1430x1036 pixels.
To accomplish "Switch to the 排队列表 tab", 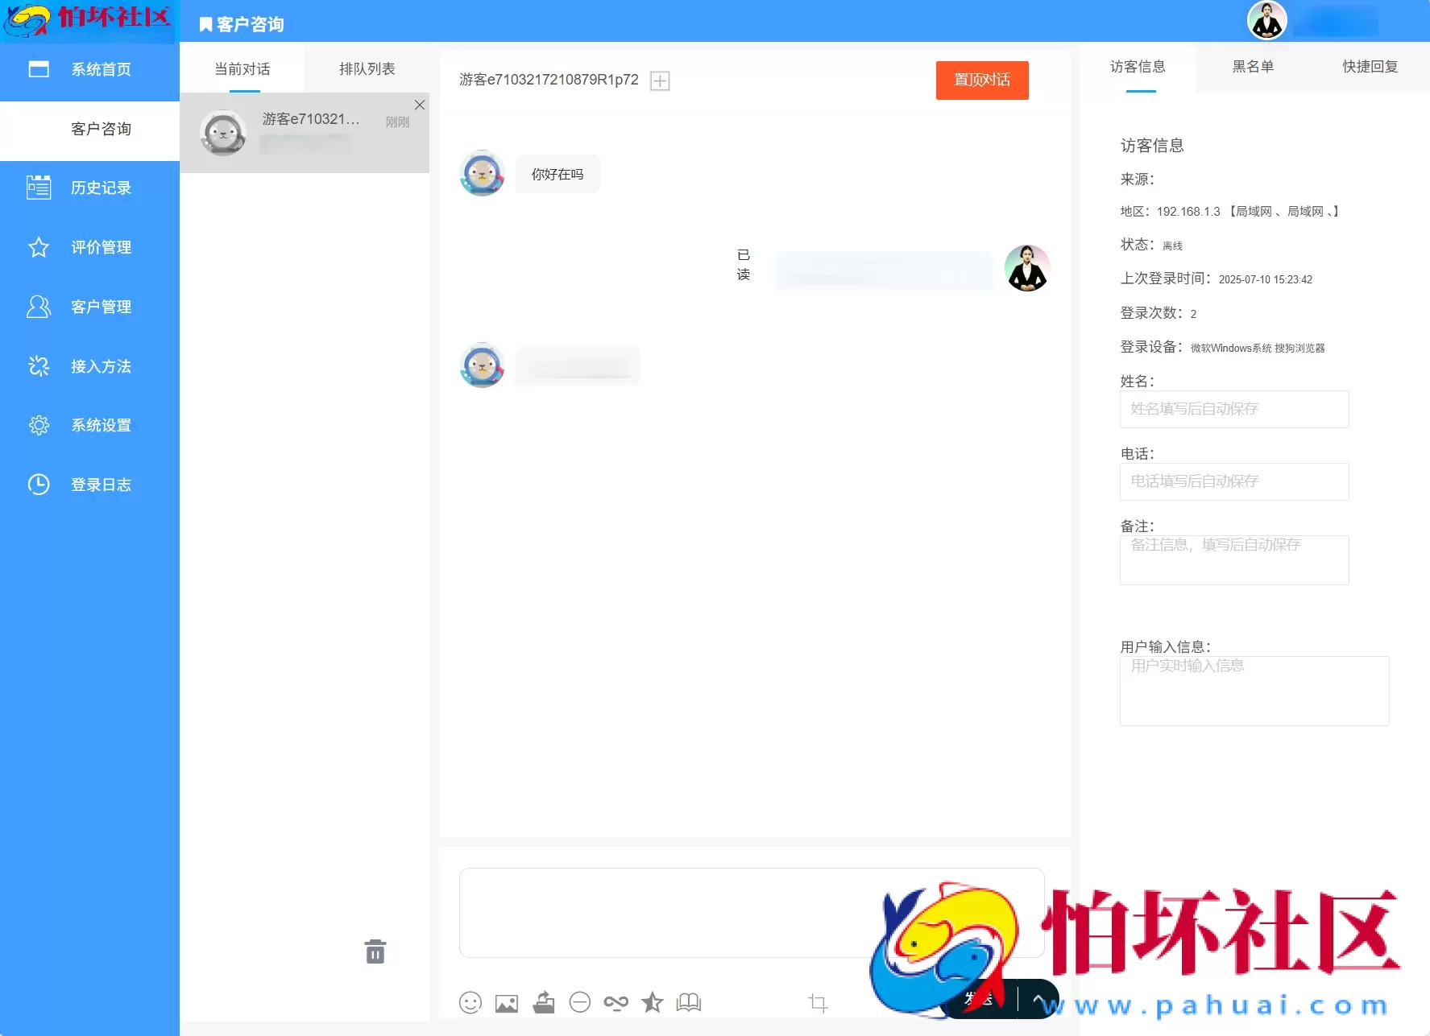I will (x=367, y=68).
